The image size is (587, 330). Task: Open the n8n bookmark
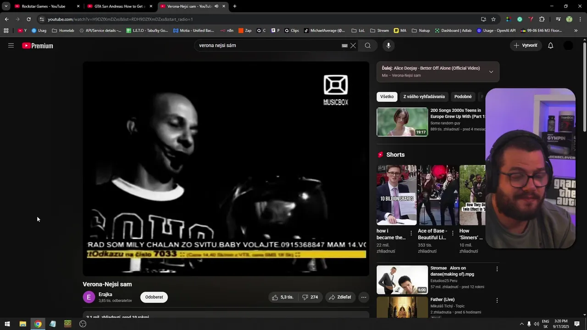227,31
